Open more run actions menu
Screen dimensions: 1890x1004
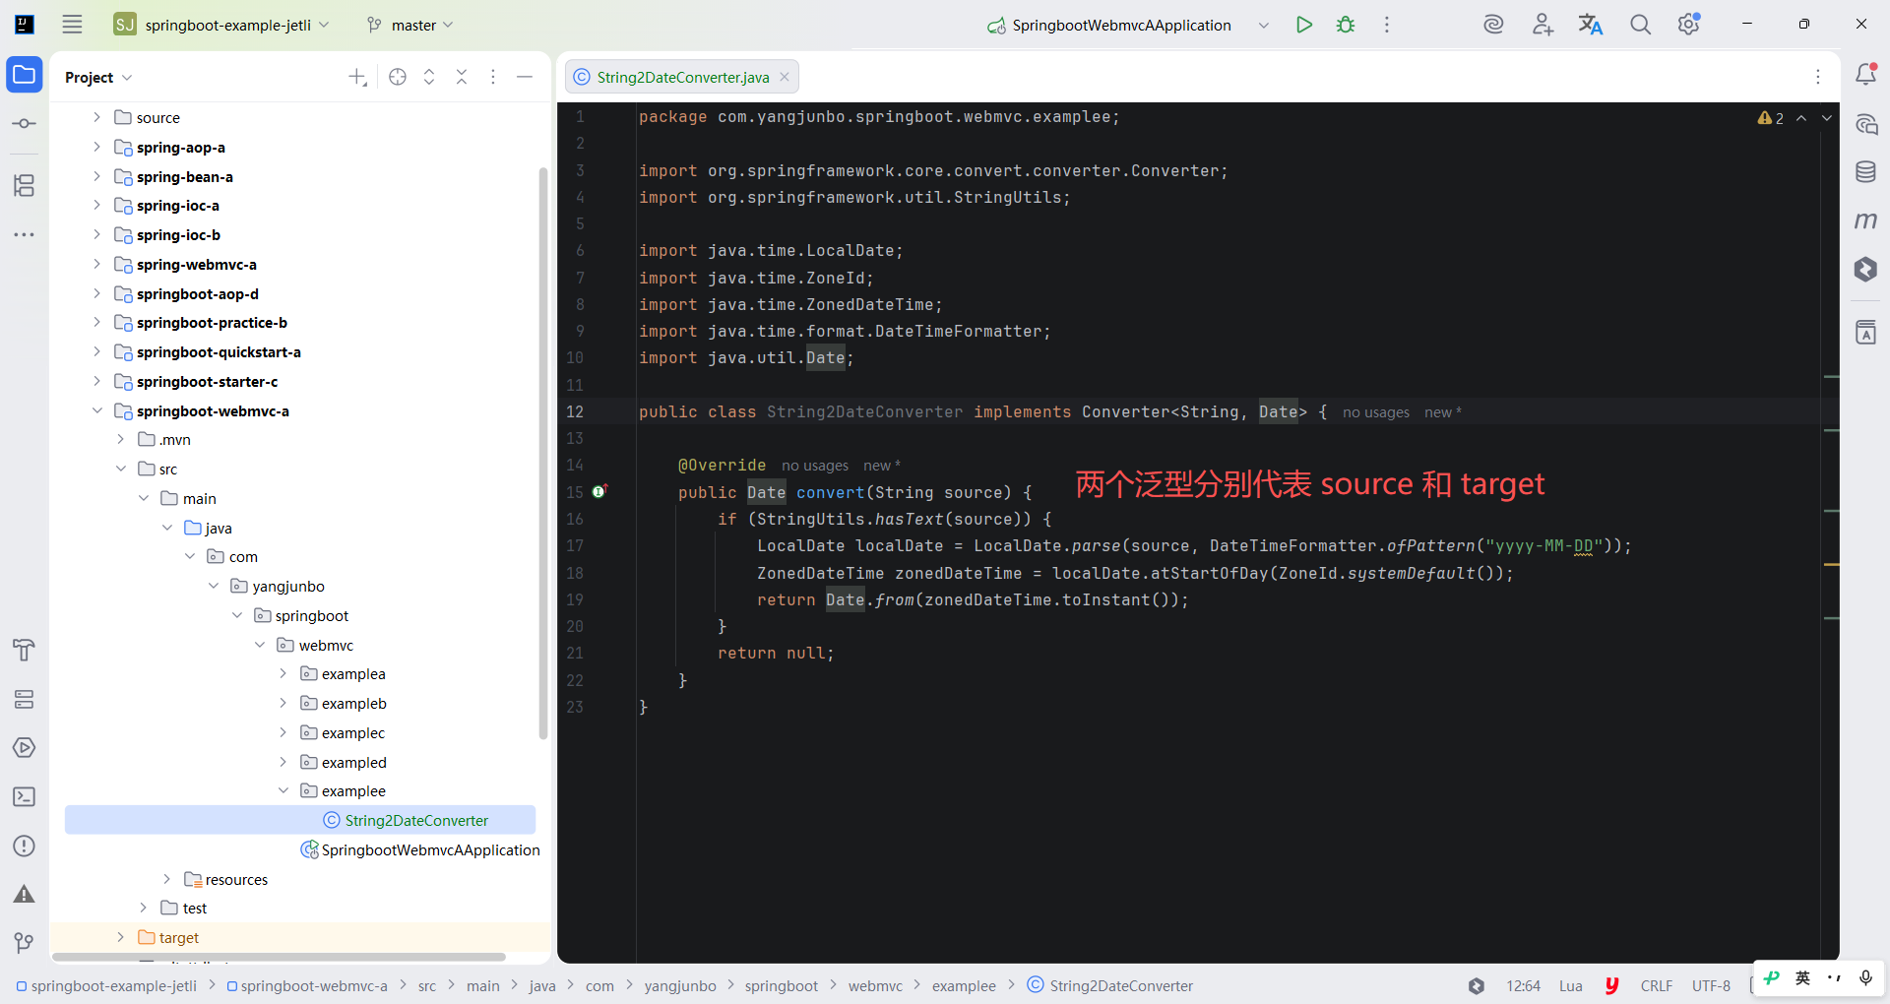click(x=1387, y=25)
